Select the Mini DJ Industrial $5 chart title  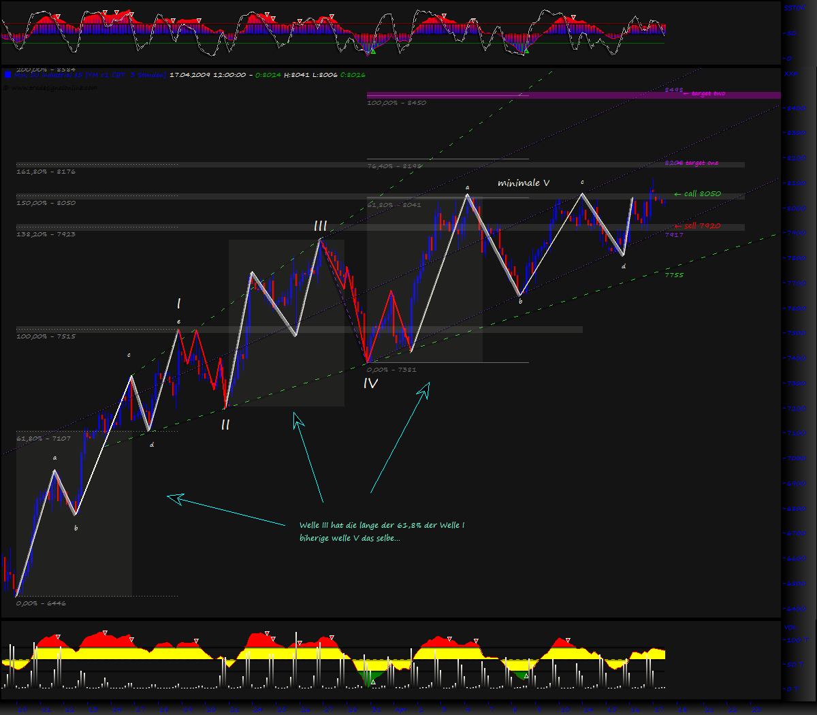(x=91, y=75)
